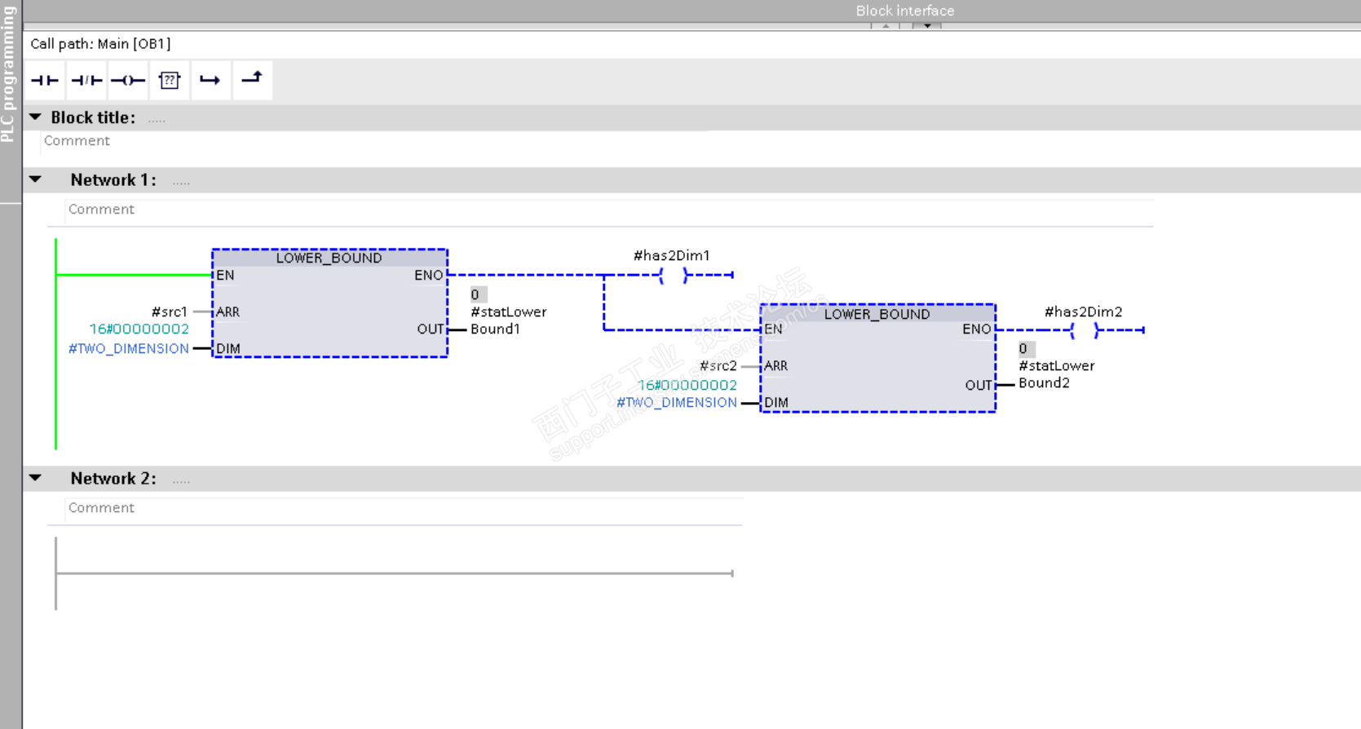Viewport: 1361px width, 729px height.
Task: Collapse the Block title section
Action: click(x=35, y=117)
